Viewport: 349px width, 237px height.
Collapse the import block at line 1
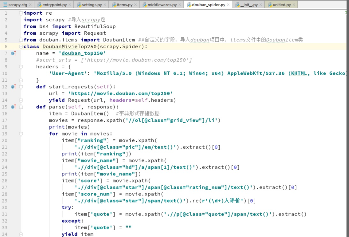coord(21,13)
